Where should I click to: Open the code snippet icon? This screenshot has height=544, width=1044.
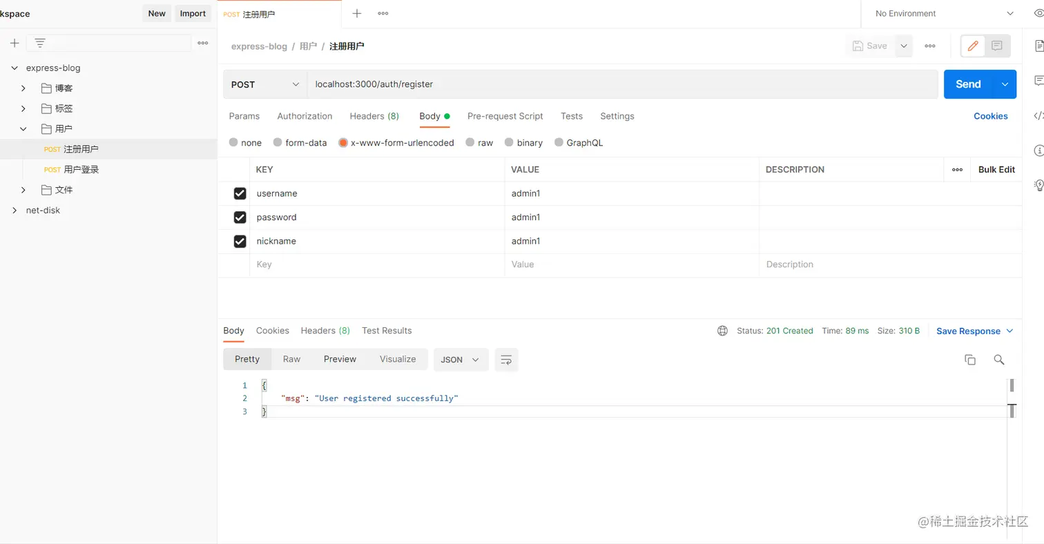coord(1038,116)
